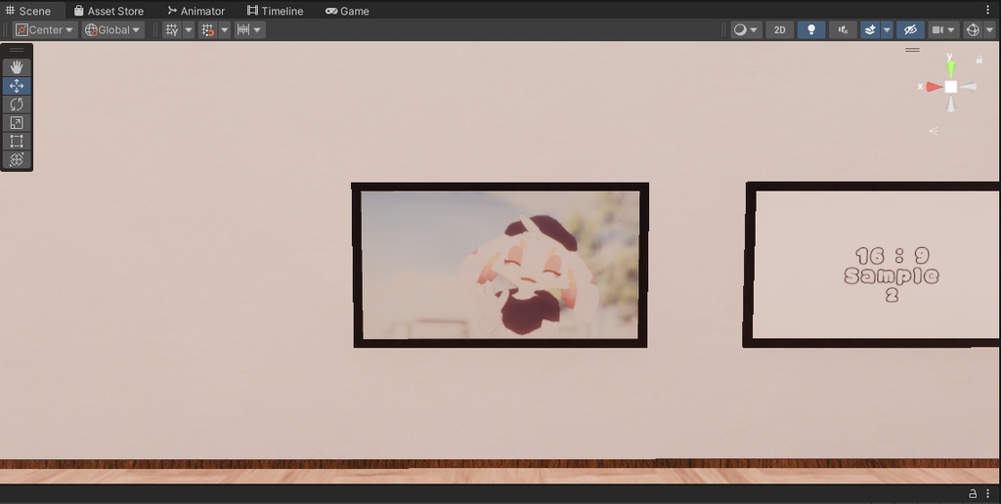Click the tools overlay drag handle
The height and width of the screenshot is (504, 1001).
coord(17,50)
